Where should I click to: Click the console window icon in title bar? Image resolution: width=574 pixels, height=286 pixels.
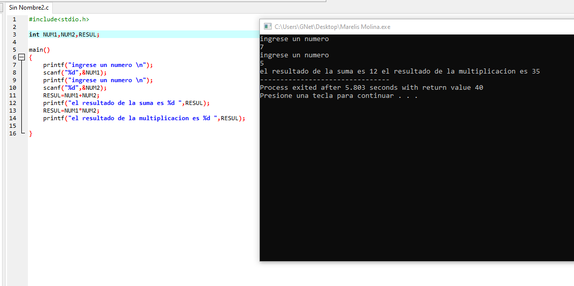pos(268,26)
